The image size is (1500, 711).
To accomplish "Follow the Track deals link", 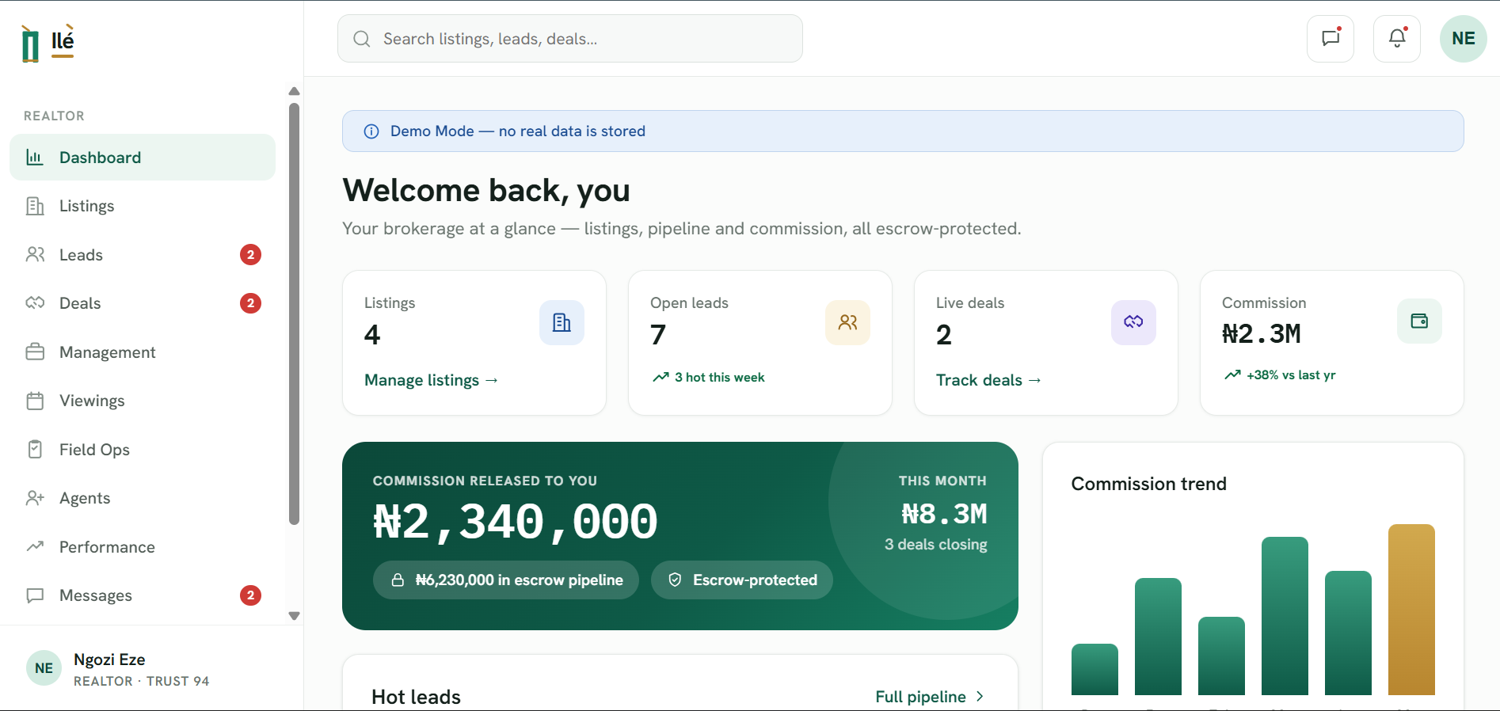I will click(x=988, y=380).
